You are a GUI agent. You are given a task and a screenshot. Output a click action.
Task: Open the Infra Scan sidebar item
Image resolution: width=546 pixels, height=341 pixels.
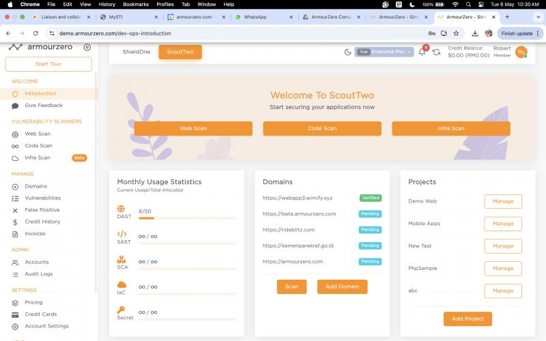tap(38, 158)
